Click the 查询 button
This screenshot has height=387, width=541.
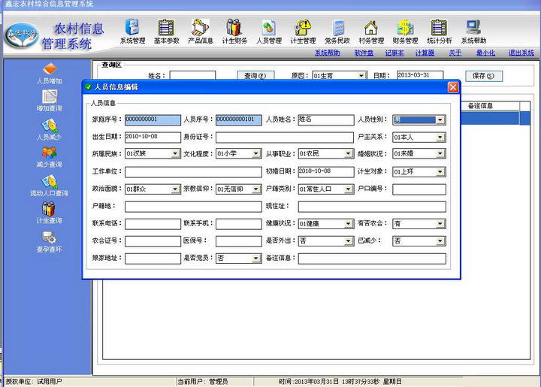pyautogui.click(x=255, y=76)
